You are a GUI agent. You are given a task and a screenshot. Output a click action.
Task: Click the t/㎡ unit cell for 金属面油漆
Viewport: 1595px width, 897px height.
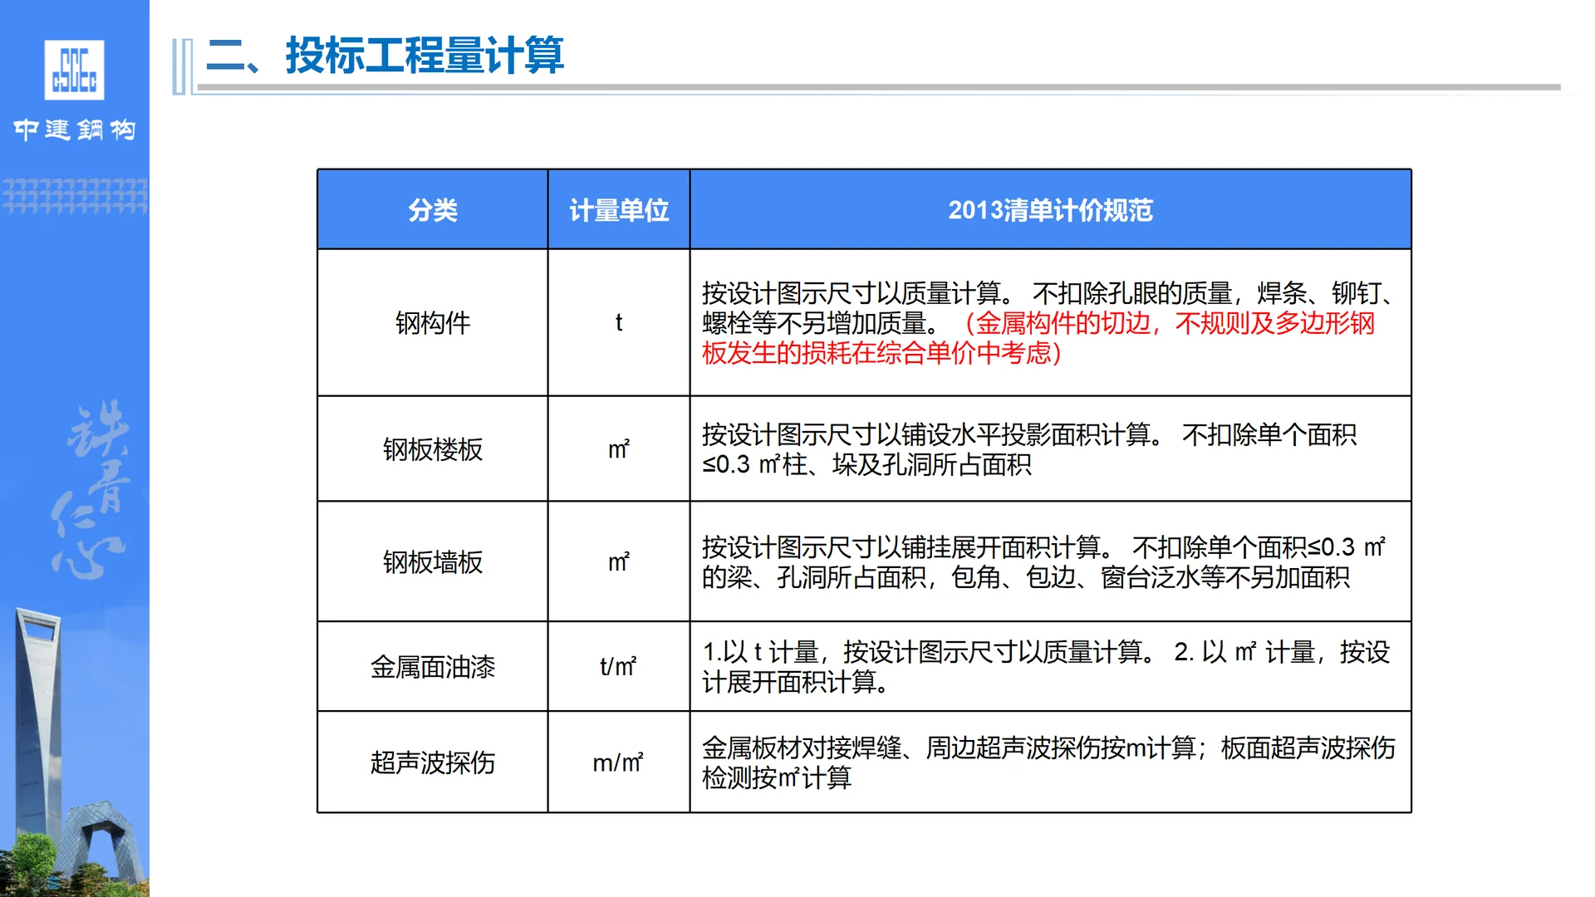click(x=619, y=665)
